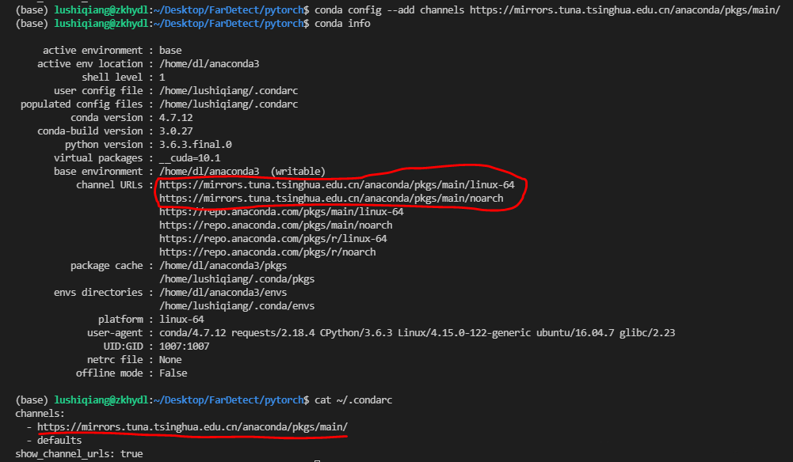Click the repo.anaconda.com pkgs/r/linux-64 URL
The height and width of the screenshot is (462, 793).
coord(273,239)
